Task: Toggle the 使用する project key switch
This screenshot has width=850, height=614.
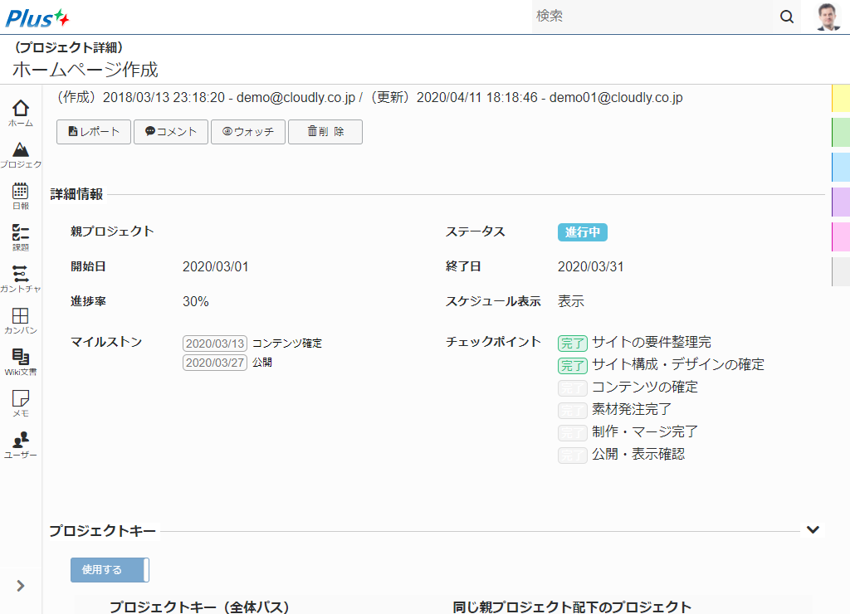Action: click(x=110, y=570)
